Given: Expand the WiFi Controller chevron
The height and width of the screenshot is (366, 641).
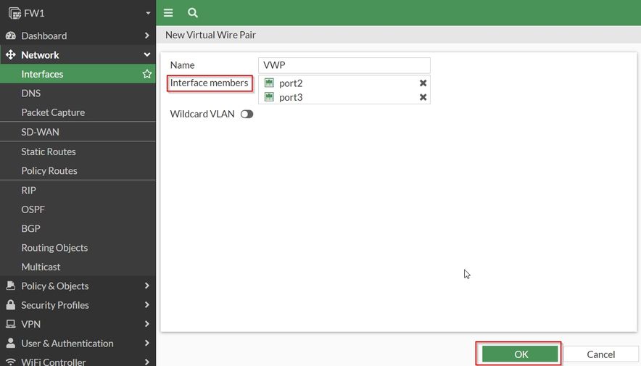Looking at the screenshot, I should (147, 362).
